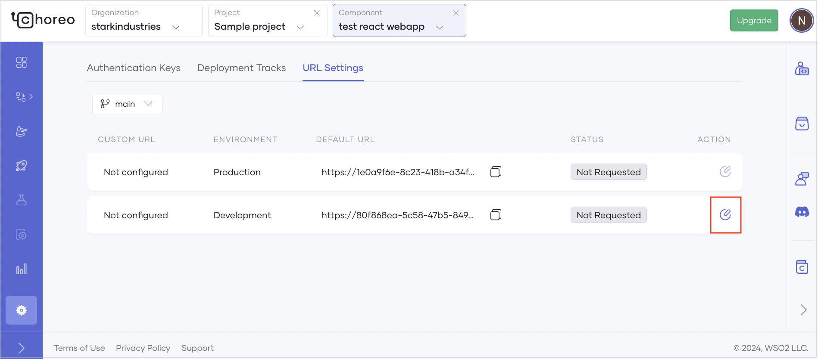Viewport: 818px width, 359px height.
Task: Expand the left sidebar with bottom chevron
Action: [x=21, y=348]
